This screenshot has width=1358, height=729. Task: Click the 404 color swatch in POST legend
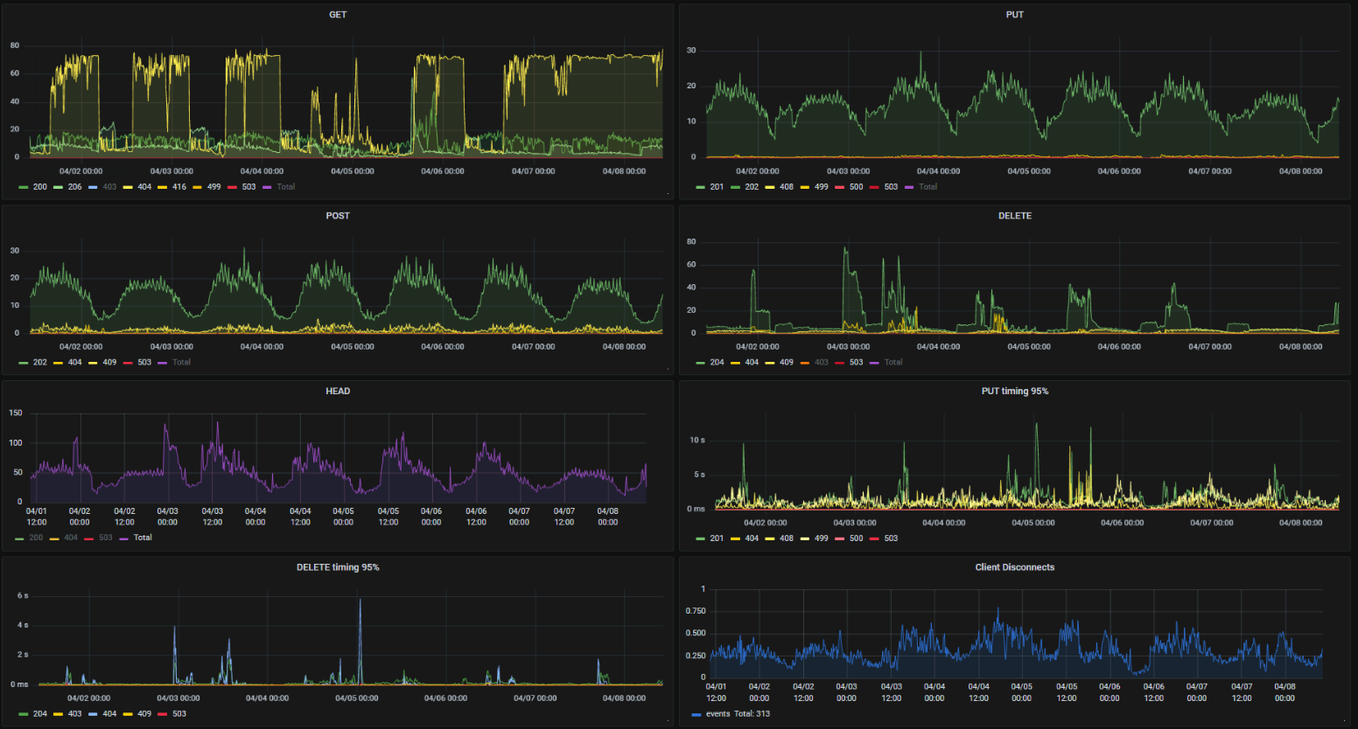58,363
